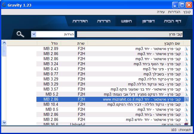Click the vertical scrollbar thumb
This screenshot has height=134, width=194.
tap(4, 51)
